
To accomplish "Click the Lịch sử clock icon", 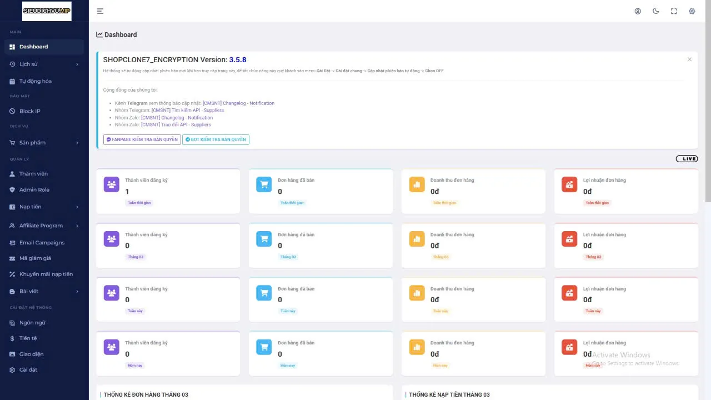I will [12, 64].
